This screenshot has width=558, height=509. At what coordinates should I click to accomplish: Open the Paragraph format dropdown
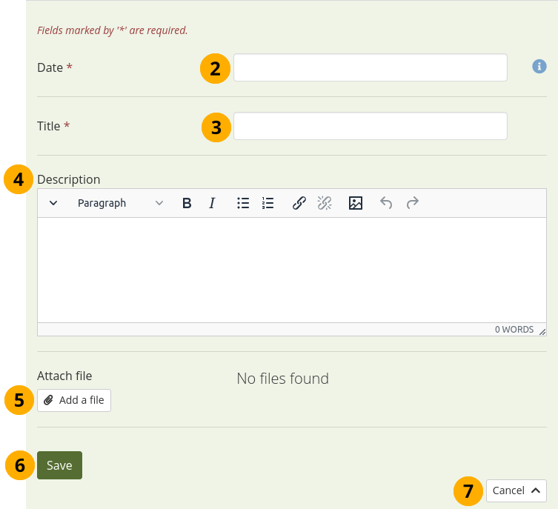(120, 203)
